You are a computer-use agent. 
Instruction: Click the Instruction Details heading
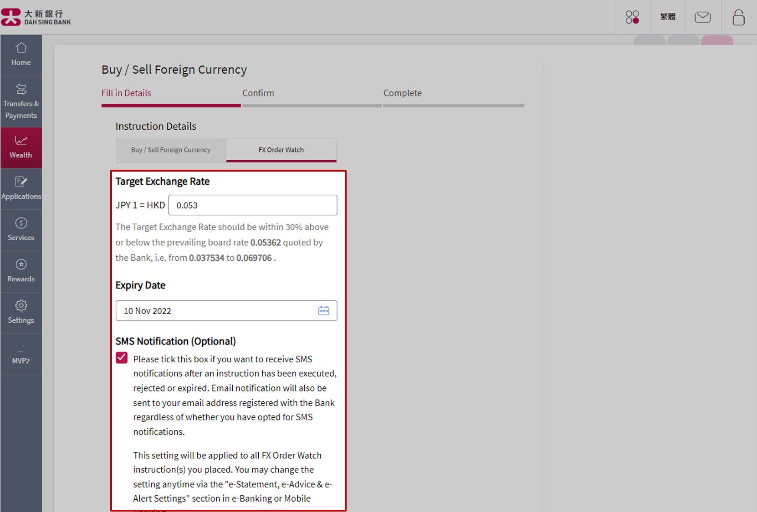[156, 127]
